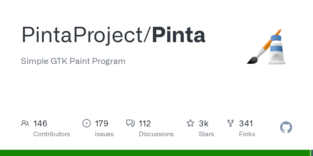The image size is (313, 156).
Task: Click the 3k stars count
Action: click(x=203, y=123)
